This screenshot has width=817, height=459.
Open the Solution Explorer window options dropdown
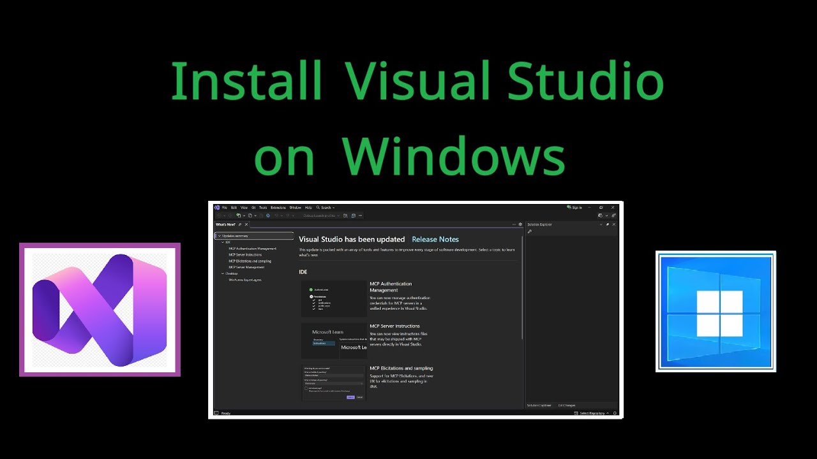click(x=601, y=224)
